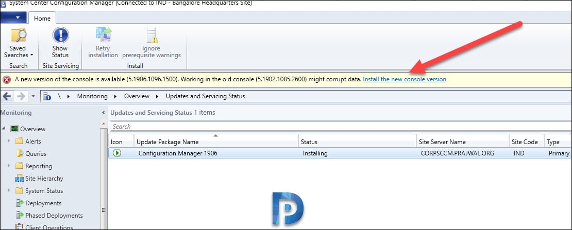
Task: Select Deployments node in tree
Action: tap(43, 203)
